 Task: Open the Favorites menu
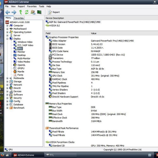click(32, 6)
